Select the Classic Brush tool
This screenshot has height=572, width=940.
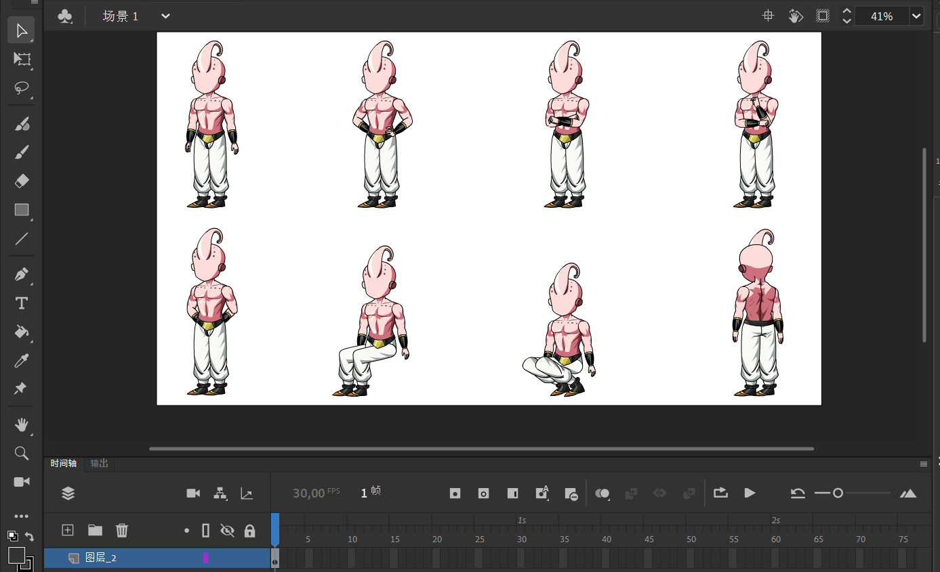pyautogui.click(x=22, y=152)
